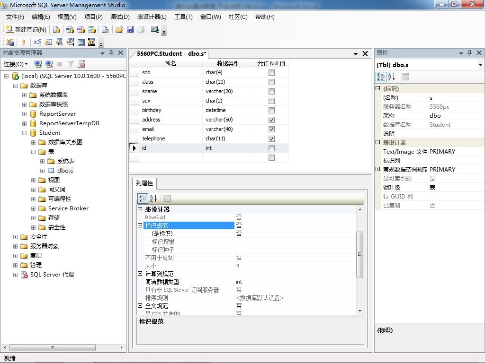Click the empty new column name cell
Viewport: 485px width, 363px height.
[171, 158]
